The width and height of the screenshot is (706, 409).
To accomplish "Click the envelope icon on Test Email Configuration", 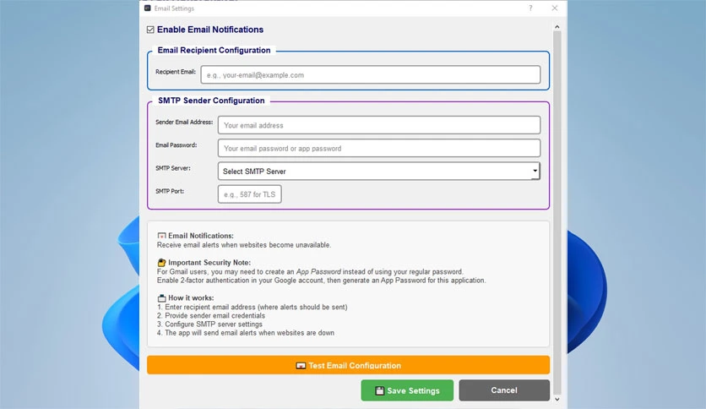I will (301, 366).
